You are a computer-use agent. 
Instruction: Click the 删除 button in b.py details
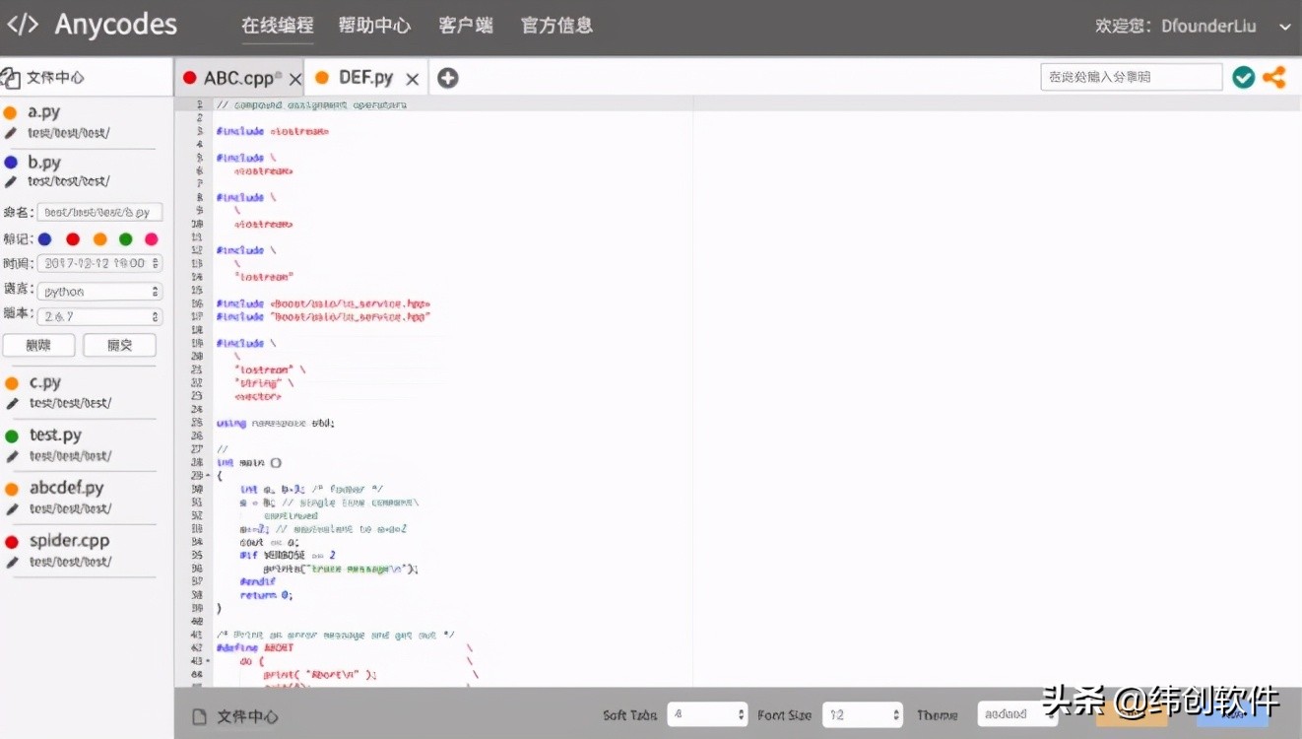point(39,345)
